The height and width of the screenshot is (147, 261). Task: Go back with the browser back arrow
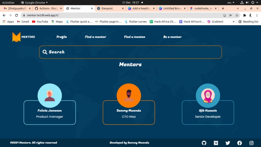point(4,15)
